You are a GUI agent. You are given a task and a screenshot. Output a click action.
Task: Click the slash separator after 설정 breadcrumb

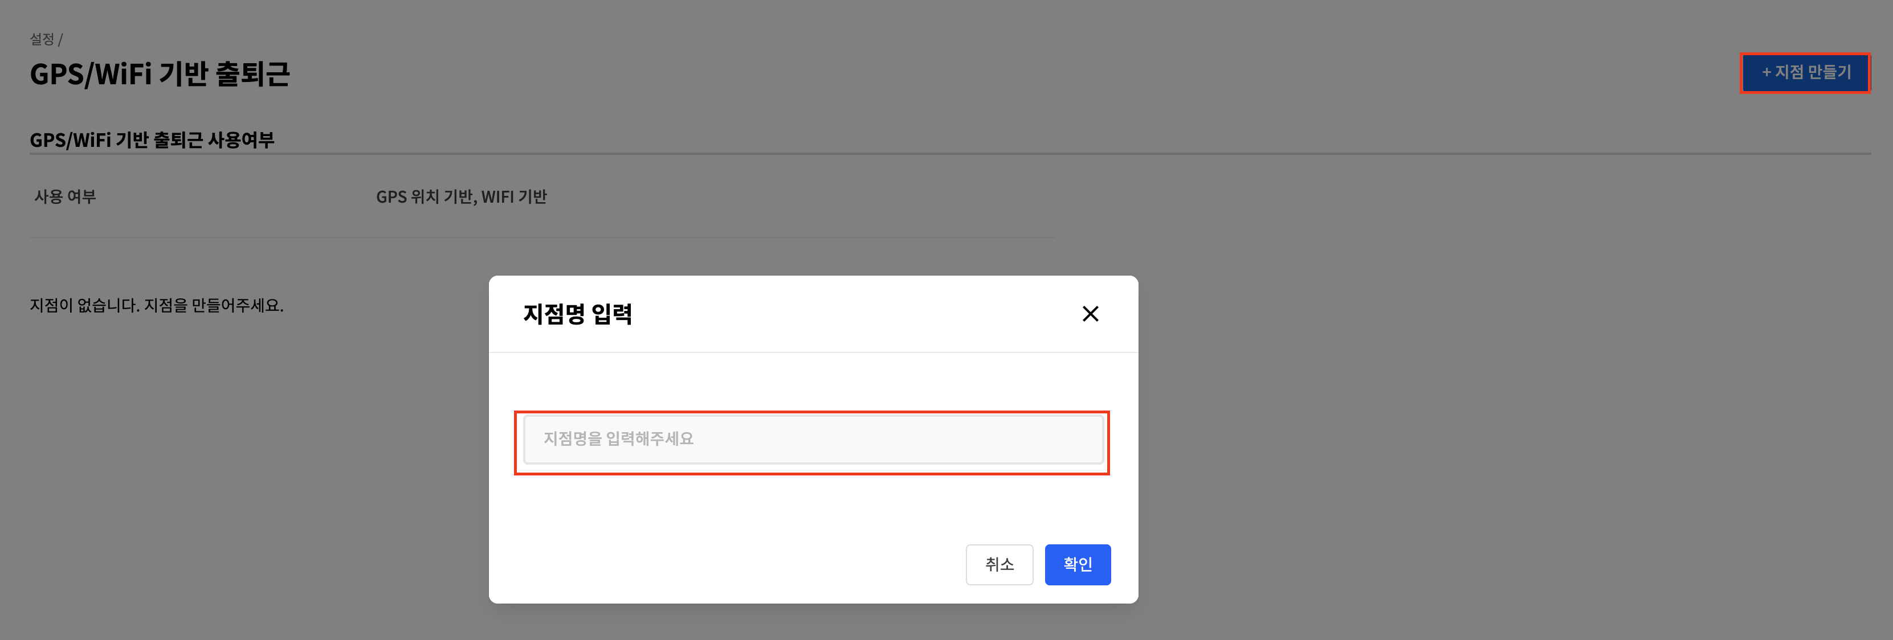[x=60, y=40]
